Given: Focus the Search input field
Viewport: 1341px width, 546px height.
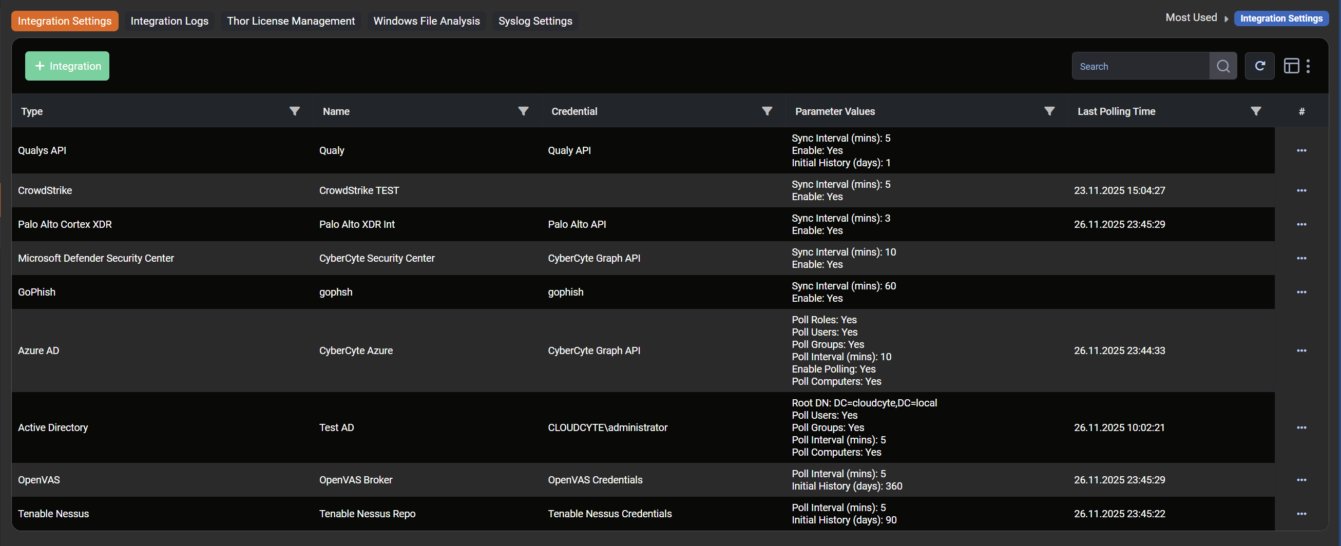Looking at the screenshot, I should tap(1140, 66).
